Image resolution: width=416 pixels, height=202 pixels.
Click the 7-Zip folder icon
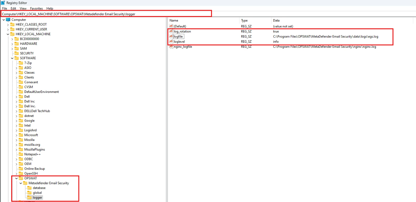point(21,63)
